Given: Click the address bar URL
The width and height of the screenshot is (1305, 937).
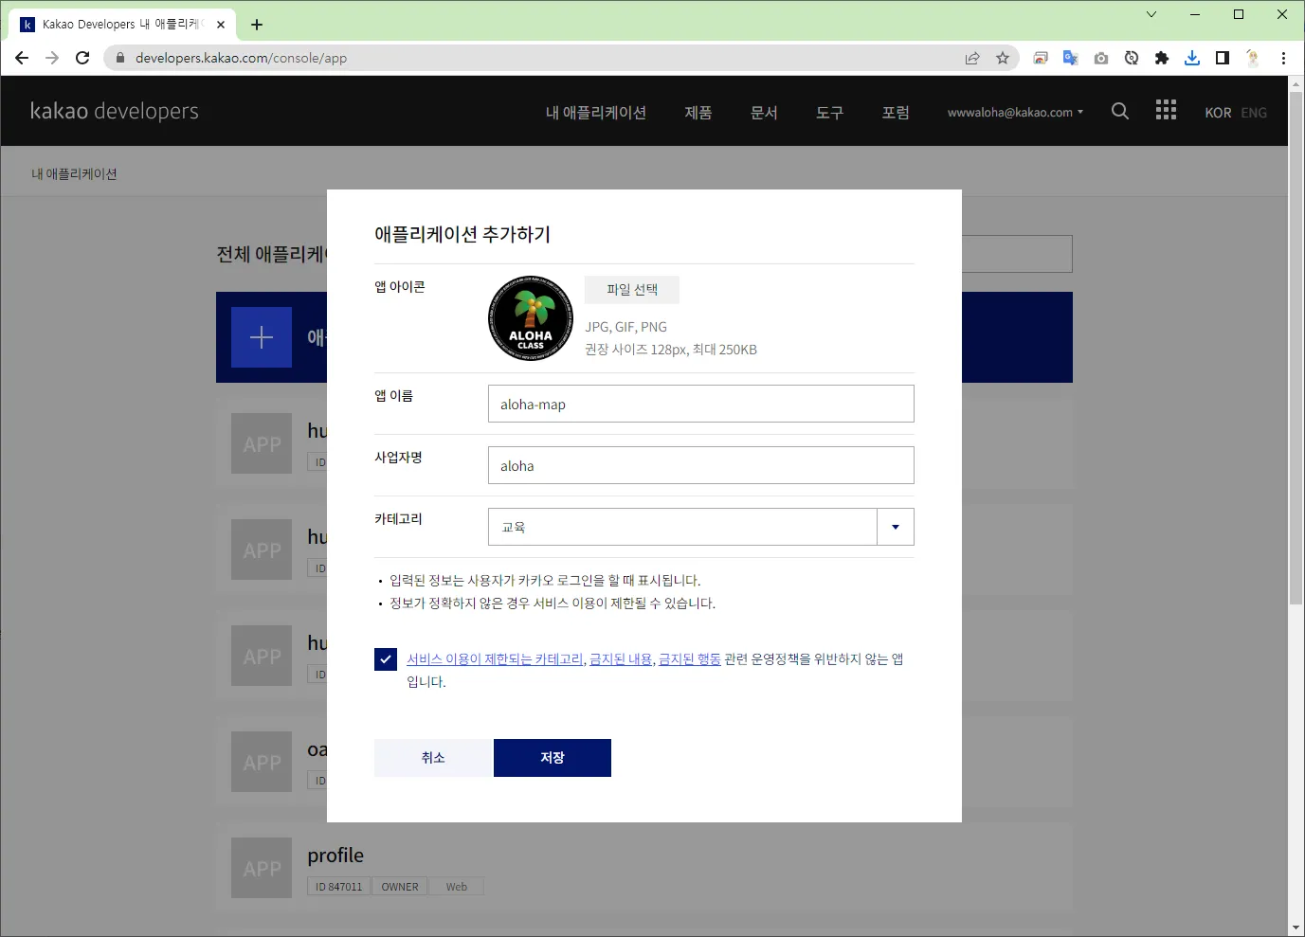Looking at the screenshot, I should (241, 58).
